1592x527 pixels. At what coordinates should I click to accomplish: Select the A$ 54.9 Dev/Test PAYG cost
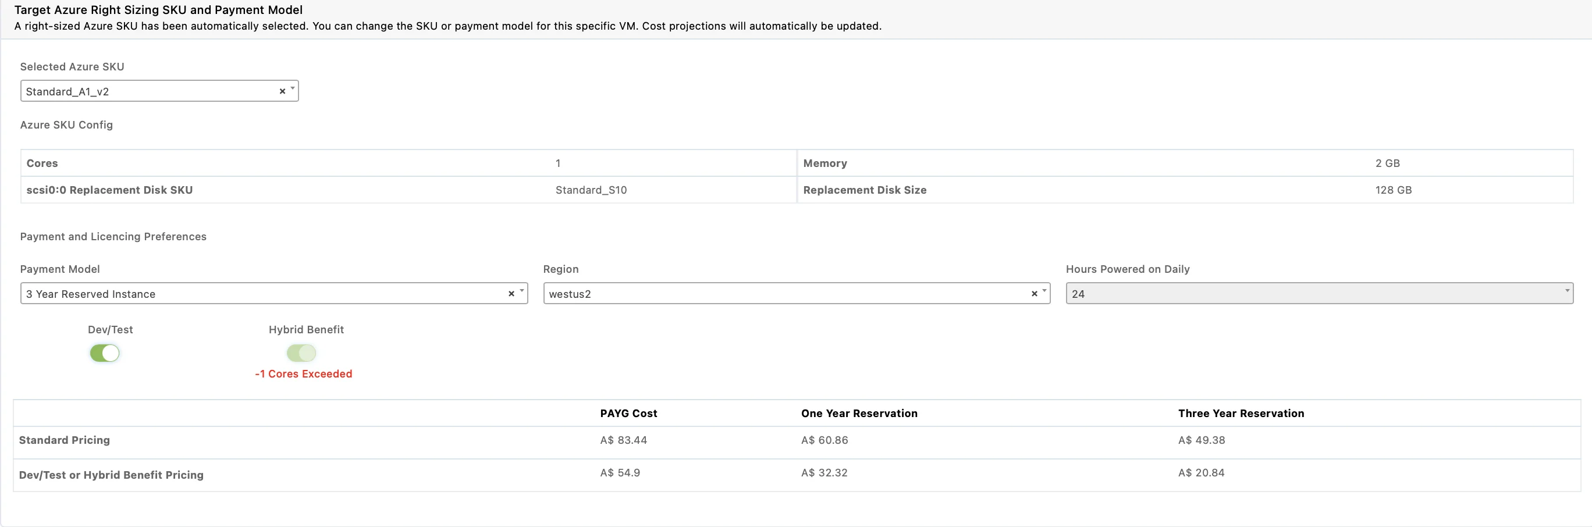[x=620, y=473]
